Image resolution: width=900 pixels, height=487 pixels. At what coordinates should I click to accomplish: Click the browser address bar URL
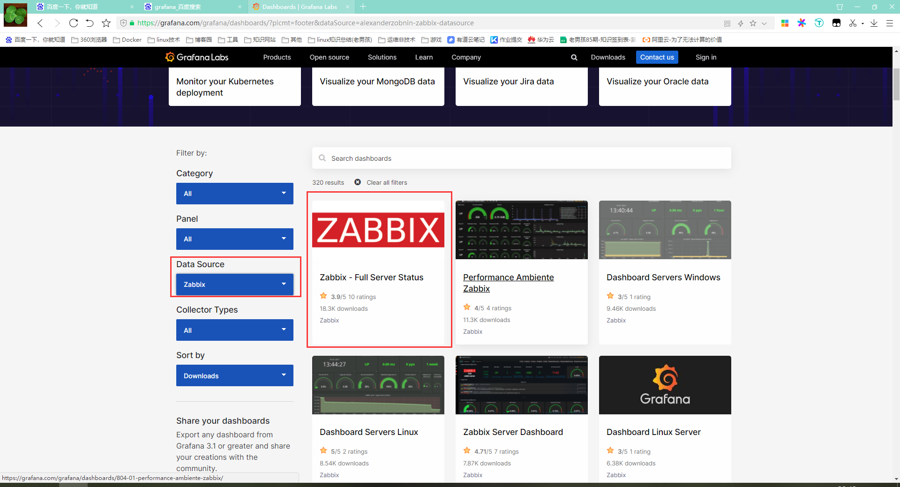pyautogui.click(x=306, y=23)
